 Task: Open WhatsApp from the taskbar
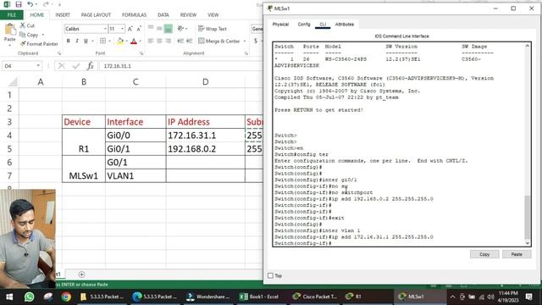(x=30, y=297)
